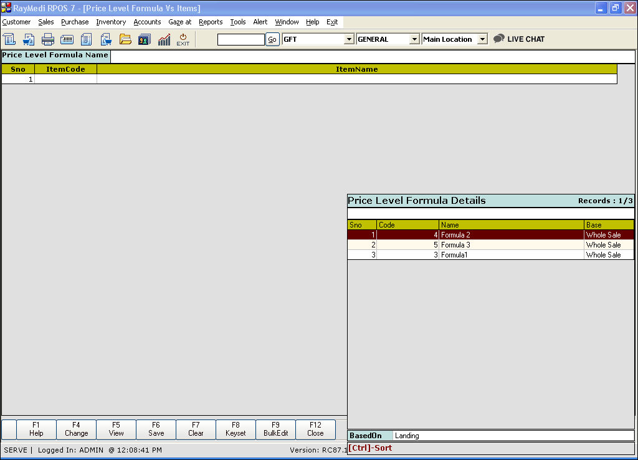Click code 3 cell of Formula1 row
Screen dimensions: 638x460
pyautogui.click(x=407, y=255)
